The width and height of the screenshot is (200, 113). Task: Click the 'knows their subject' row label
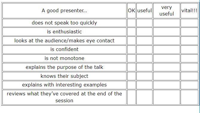(64, 76)
